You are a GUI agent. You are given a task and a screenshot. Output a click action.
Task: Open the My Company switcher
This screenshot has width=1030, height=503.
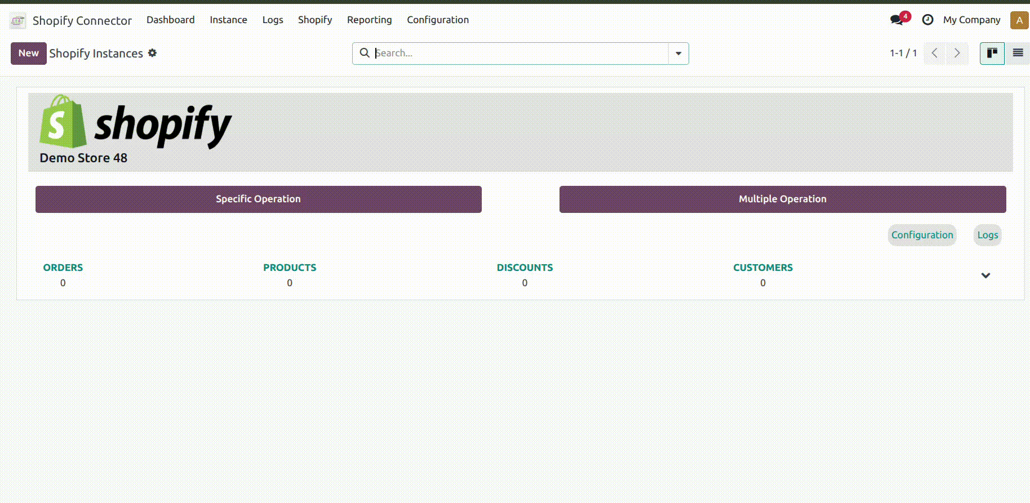coord(971,20)
